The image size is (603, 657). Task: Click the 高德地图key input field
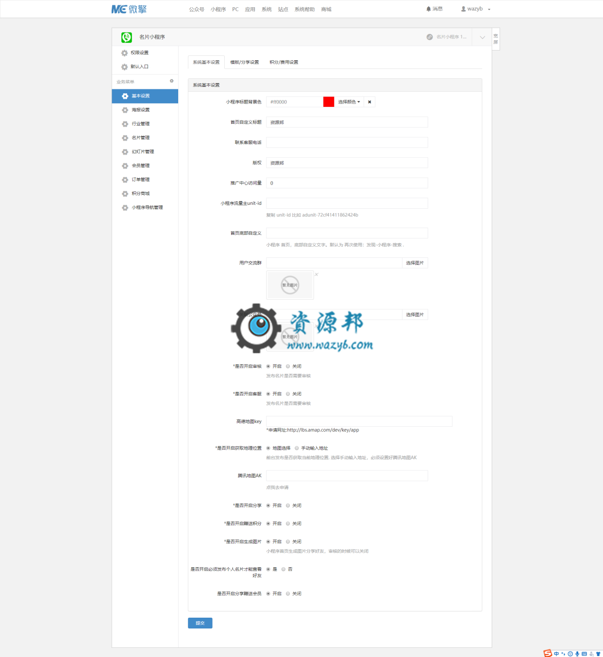tap(359, 421)
